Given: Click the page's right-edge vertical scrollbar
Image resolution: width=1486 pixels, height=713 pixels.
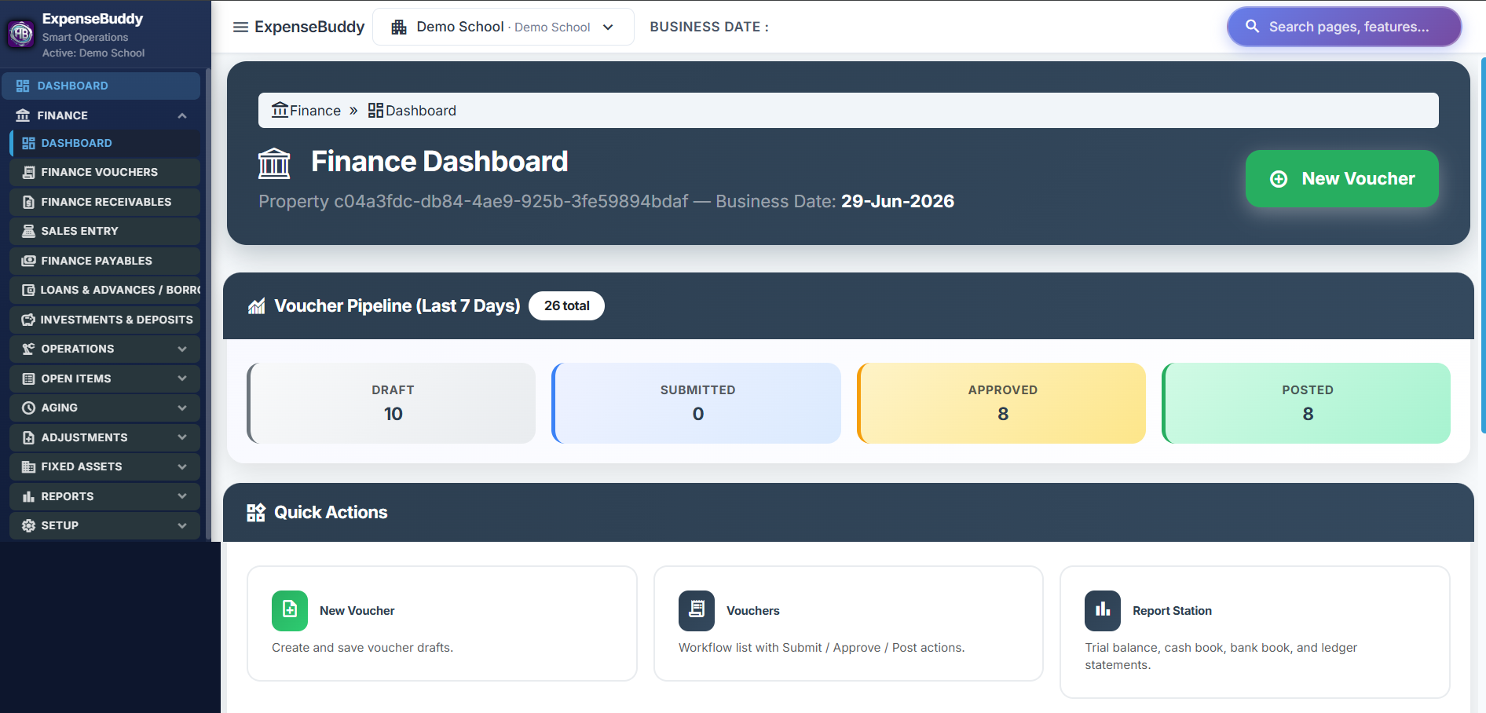Looking at the screenshot, I should [1482, 245].
